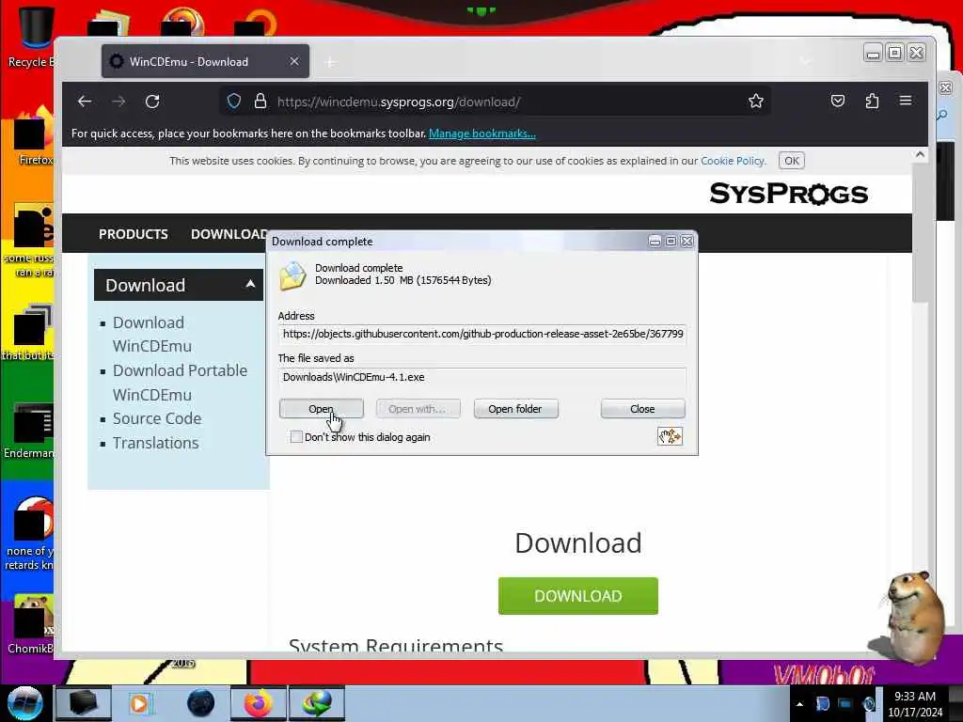Image resolution: width=963 pixels, height=722 pixels.
Task: Click the drag-and-drop hand icon in dialog
Action: point(670,436)
